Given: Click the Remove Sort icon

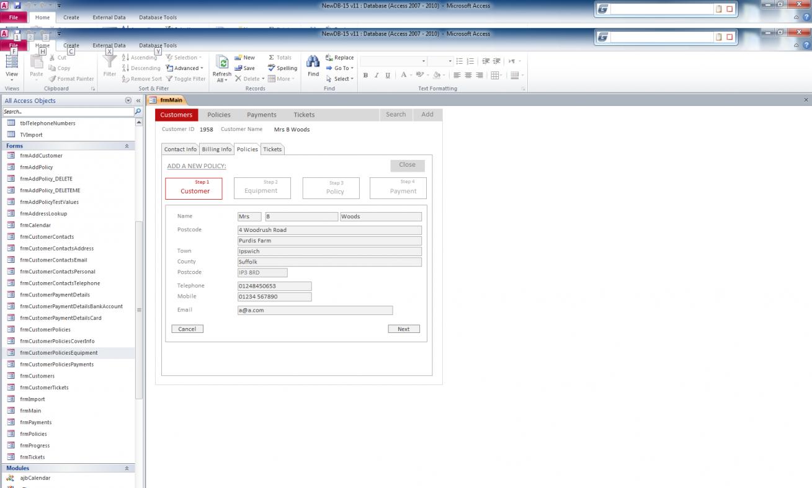Looking at the screenshot, I should point(125,79).
